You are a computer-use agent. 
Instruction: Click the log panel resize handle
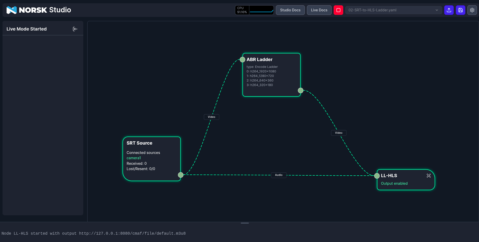tap(245, 223)
